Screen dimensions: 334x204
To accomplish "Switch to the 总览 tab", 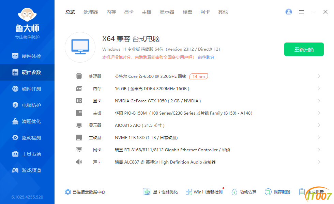I will pos(70,12).
